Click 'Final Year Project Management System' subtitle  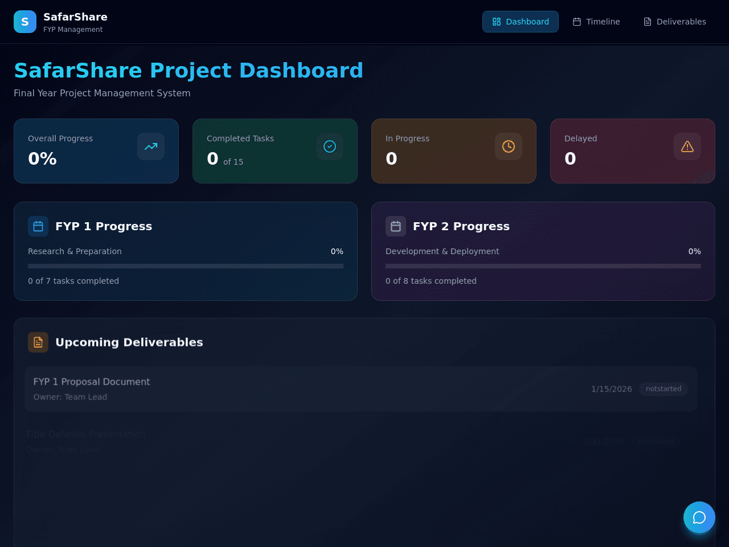coord(102,93)
